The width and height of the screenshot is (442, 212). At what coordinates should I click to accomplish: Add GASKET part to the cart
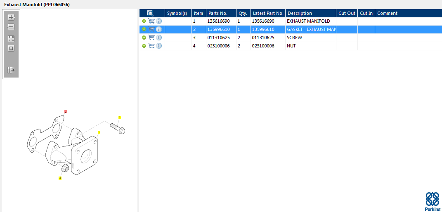tap(151, 29)
